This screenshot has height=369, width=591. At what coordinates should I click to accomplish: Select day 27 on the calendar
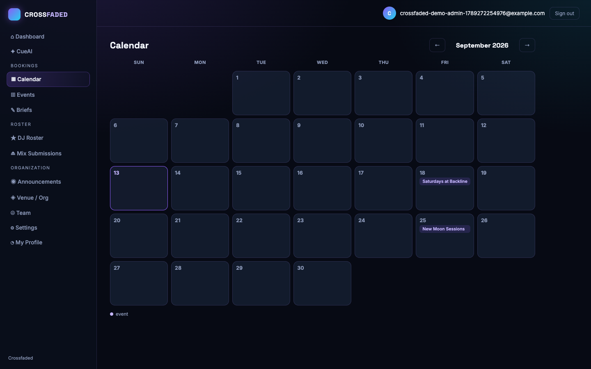coord(139,283)
